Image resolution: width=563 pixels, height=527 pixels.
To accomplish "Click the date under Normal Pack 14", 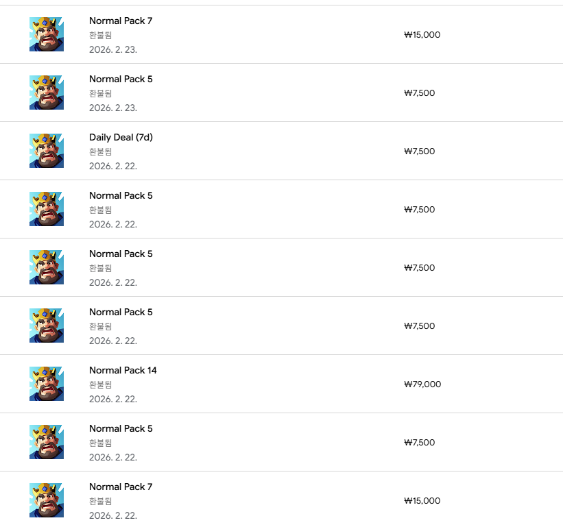I will click(113, 399).
